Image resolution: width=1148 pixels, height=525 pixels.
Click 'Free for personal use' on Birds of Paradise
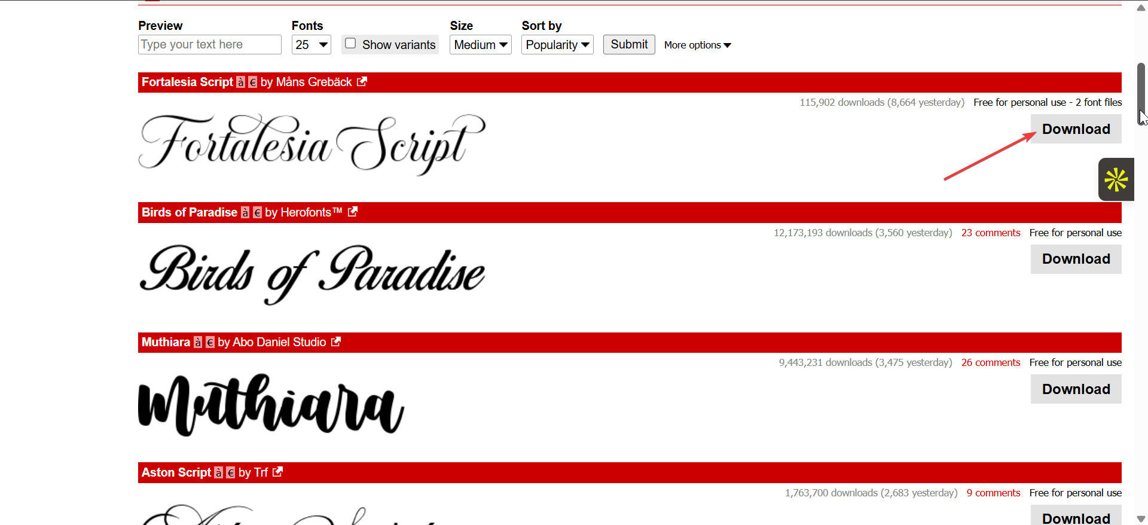point(1076,233)
